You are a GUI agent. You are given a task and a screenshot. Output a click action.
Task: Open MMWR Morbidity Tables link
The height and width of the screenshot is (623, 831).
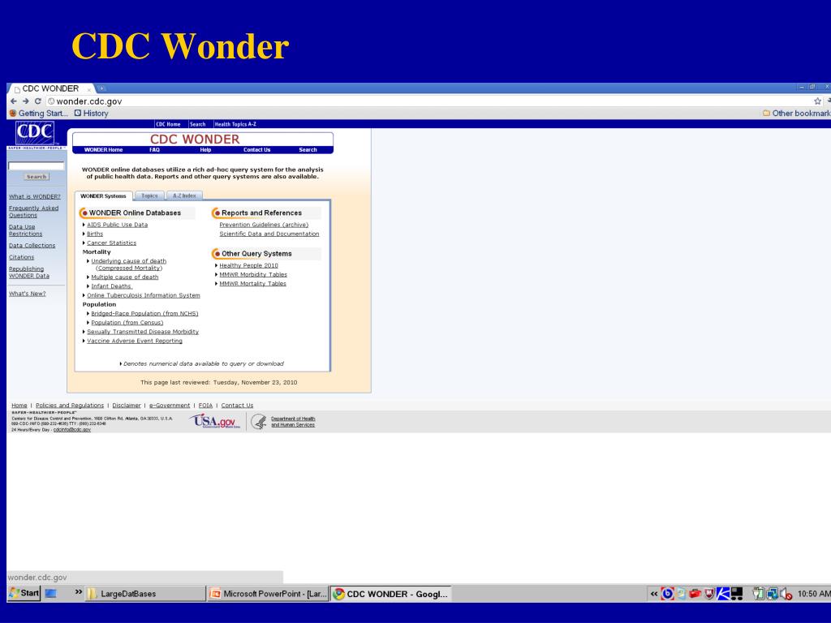pos(253,274)
